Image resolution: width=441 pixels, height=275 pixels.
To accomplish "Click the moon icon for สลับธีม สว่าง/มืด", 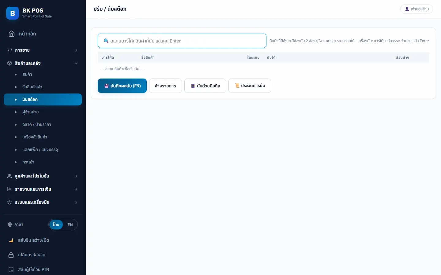I will pos(11,240).
